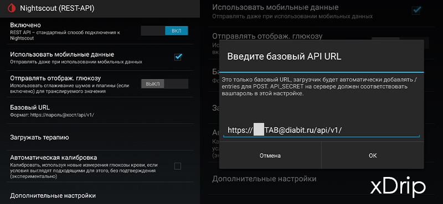Viewport: 443px width, 204px height.
Task: Check the Автоматическая калибровка checkbox
Action: 178,166
